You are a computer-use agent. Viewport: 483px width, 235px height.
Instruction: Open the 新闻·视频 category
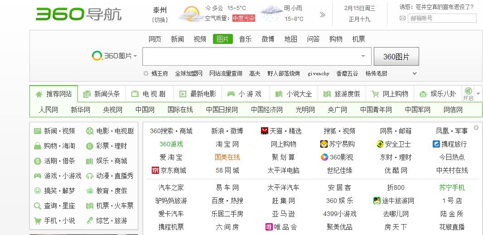(59, 131)
